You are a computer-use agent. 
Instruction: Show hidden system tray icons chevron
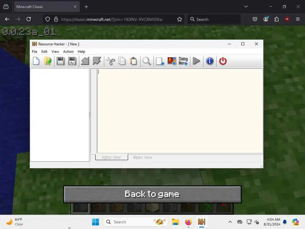tap(230, 222)
